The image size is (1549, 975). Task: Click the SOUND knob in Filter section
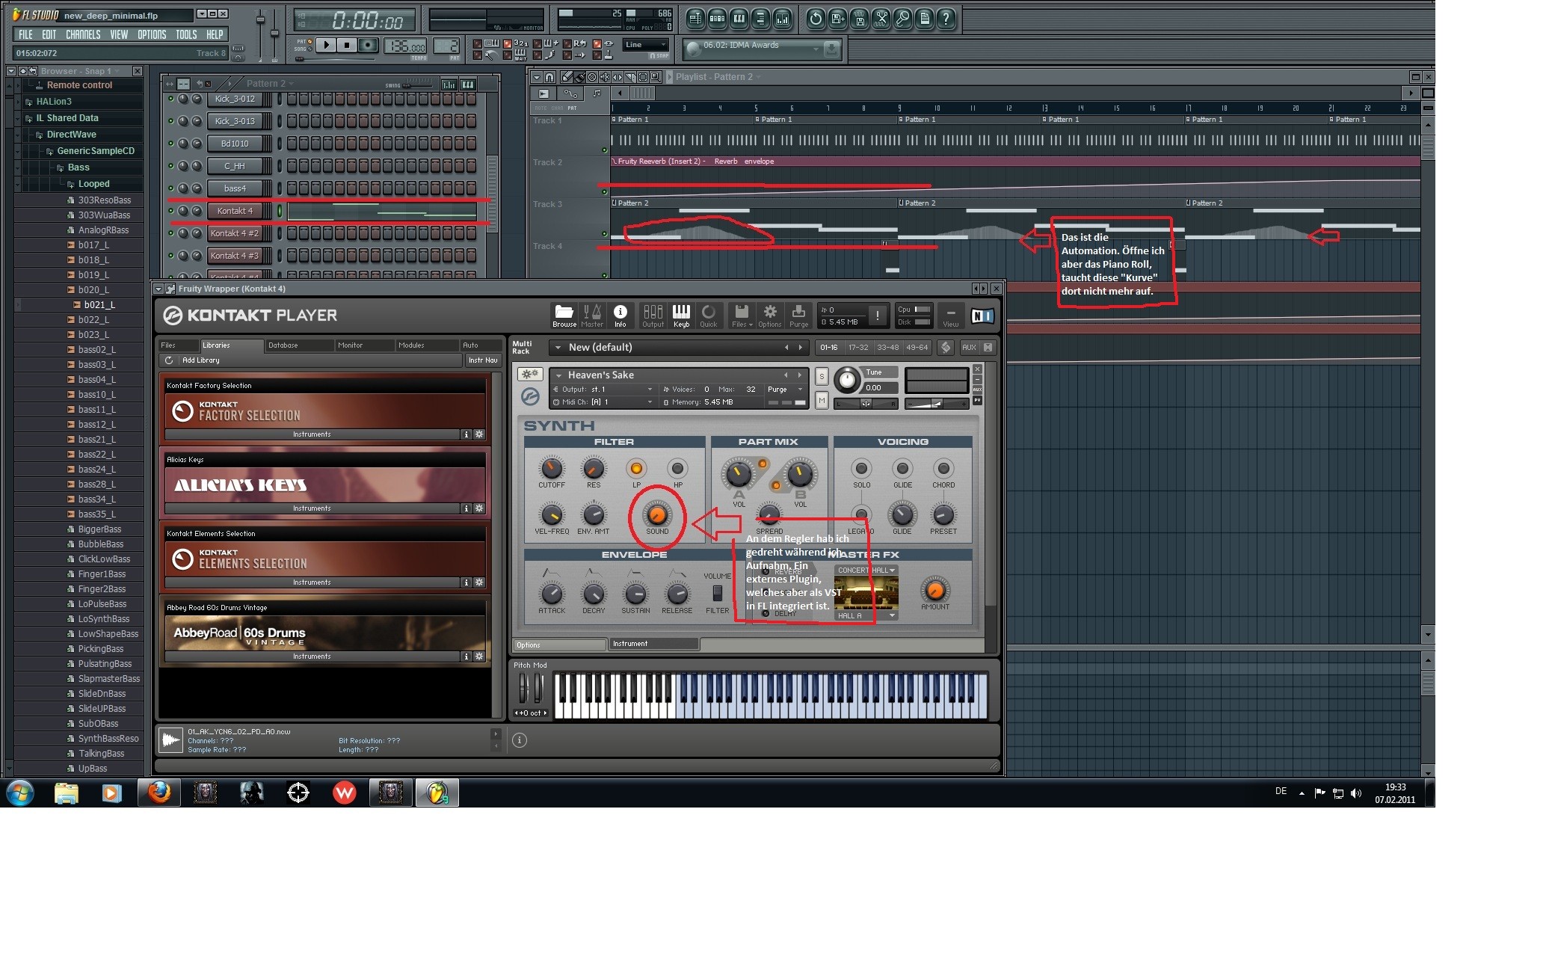point(656,515)
